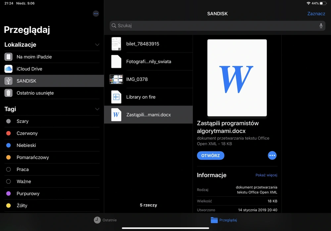Switch to the Przeglądaj tab

click(x=224, y=220)
